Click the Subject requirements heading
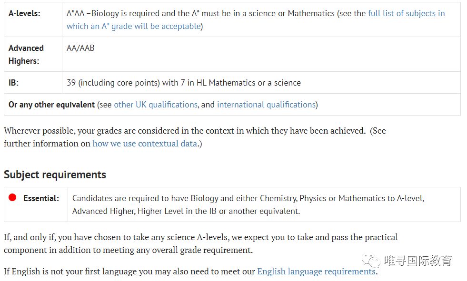 click(x=55, y=174)
